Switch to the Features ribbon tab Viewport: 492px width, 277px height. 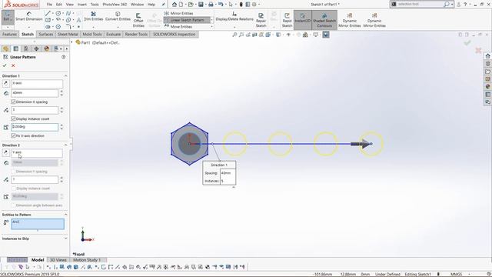tap(9, 34)
